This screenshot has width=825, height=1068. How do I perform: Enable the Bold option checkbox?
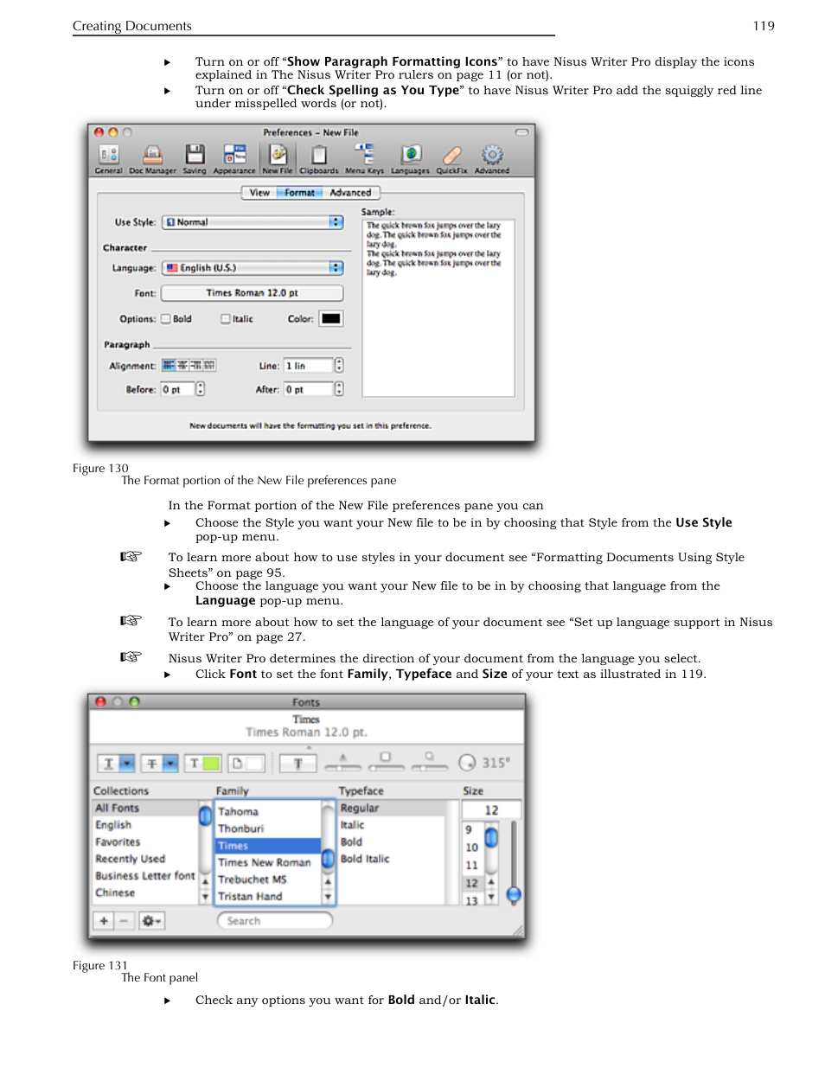pos(166,319)
